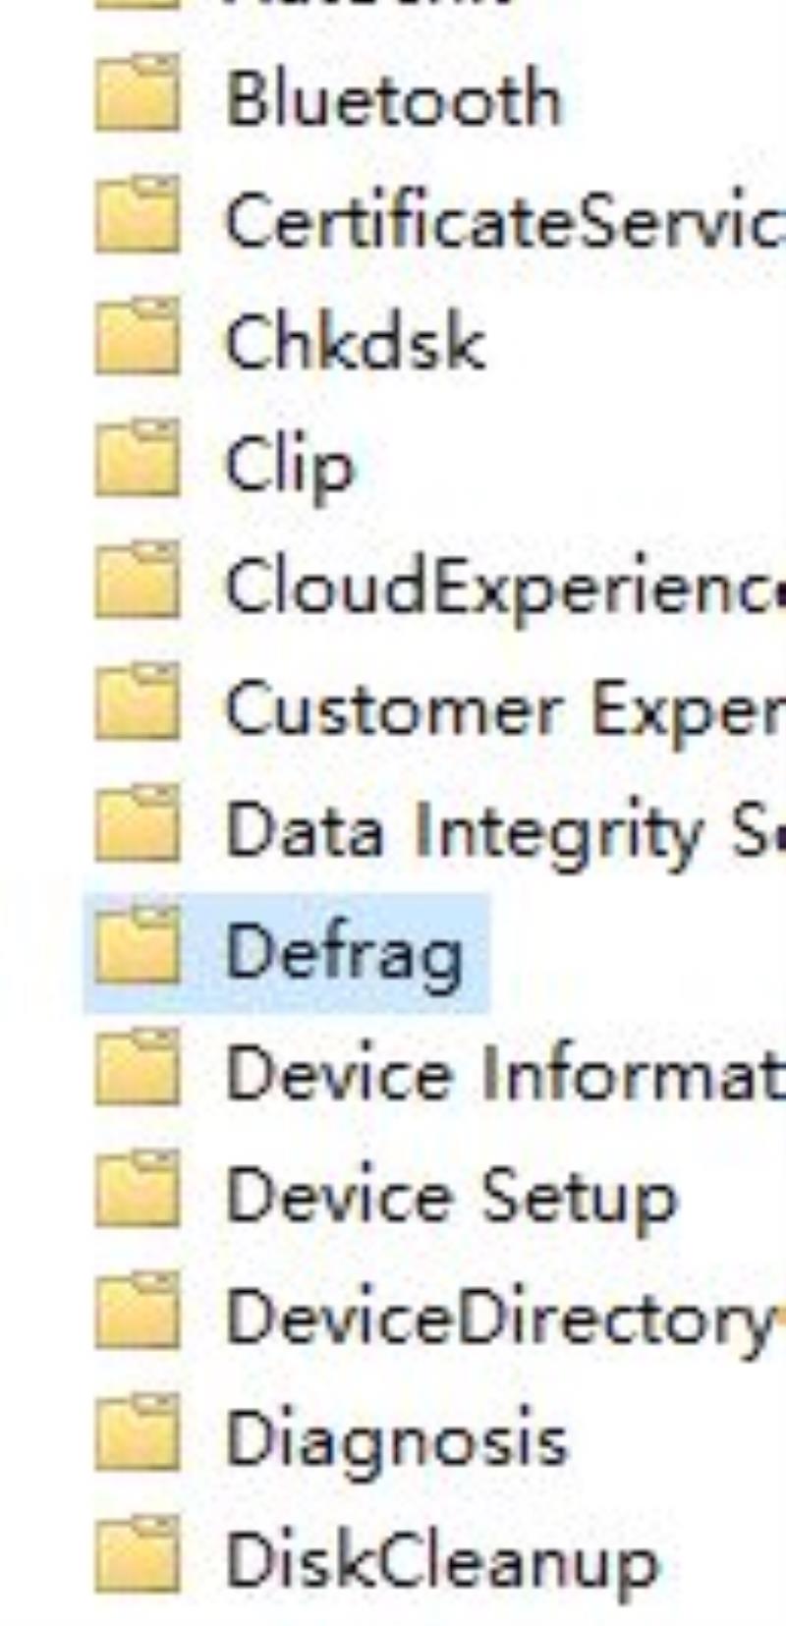Select the CertificateServices folder label

(x=505, y=220)
